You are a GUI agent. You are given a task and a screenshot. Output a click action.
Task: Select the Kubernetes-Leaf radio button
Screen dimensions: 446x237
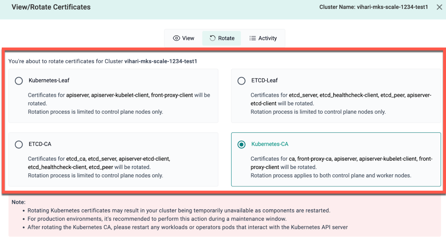[19, 81]
